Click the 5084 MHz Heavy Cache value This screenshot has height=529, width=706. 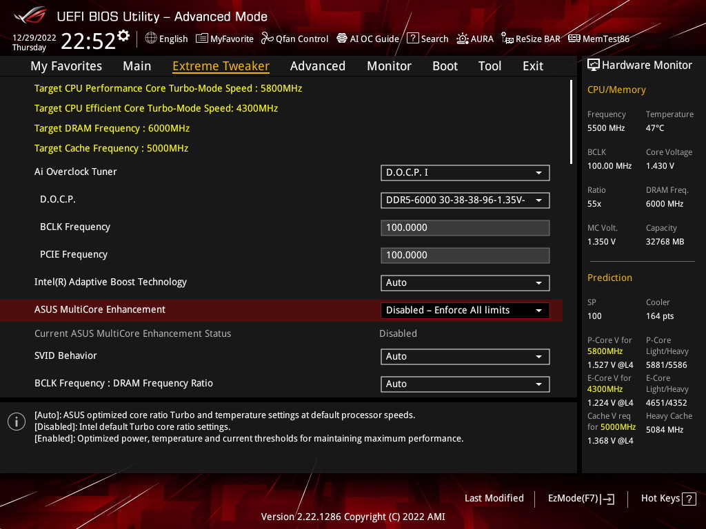pyautogui.click(x=665, y=430)
